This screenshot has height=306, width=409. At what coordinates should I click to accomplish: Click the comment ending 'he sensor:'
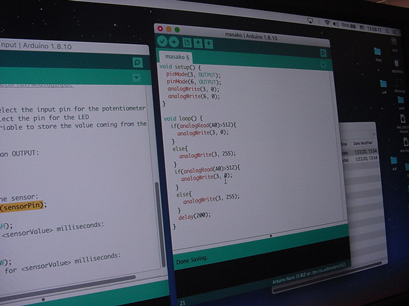click(x=19, y=198)
